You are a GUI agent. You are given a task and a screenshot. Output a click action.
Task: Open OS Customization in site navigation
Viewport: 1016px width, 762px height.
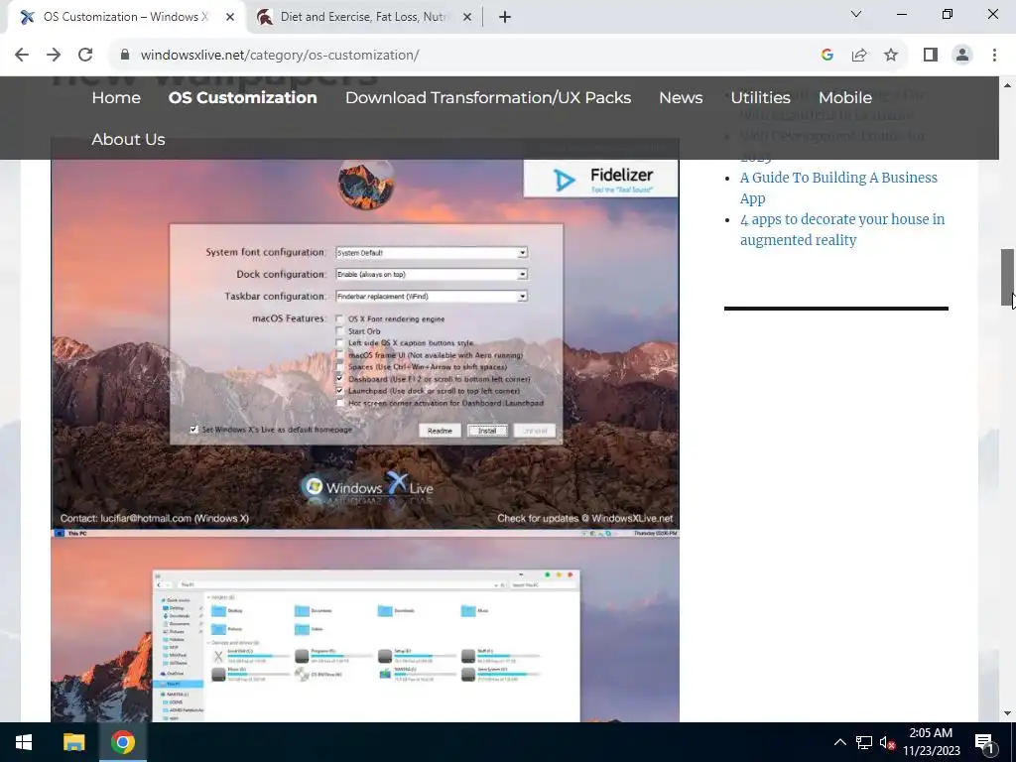point(242,98)
